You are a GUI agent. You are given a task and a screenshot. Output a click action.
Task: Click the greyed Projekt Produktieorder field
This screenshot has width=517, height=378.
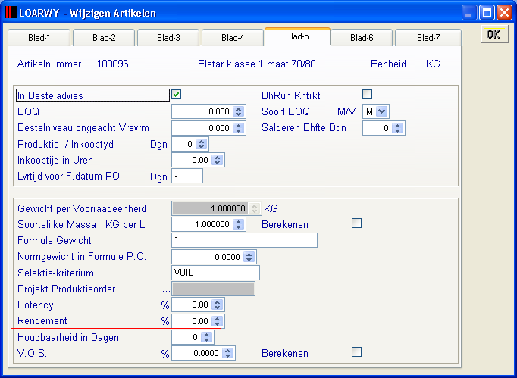click(x=213, y=289)
